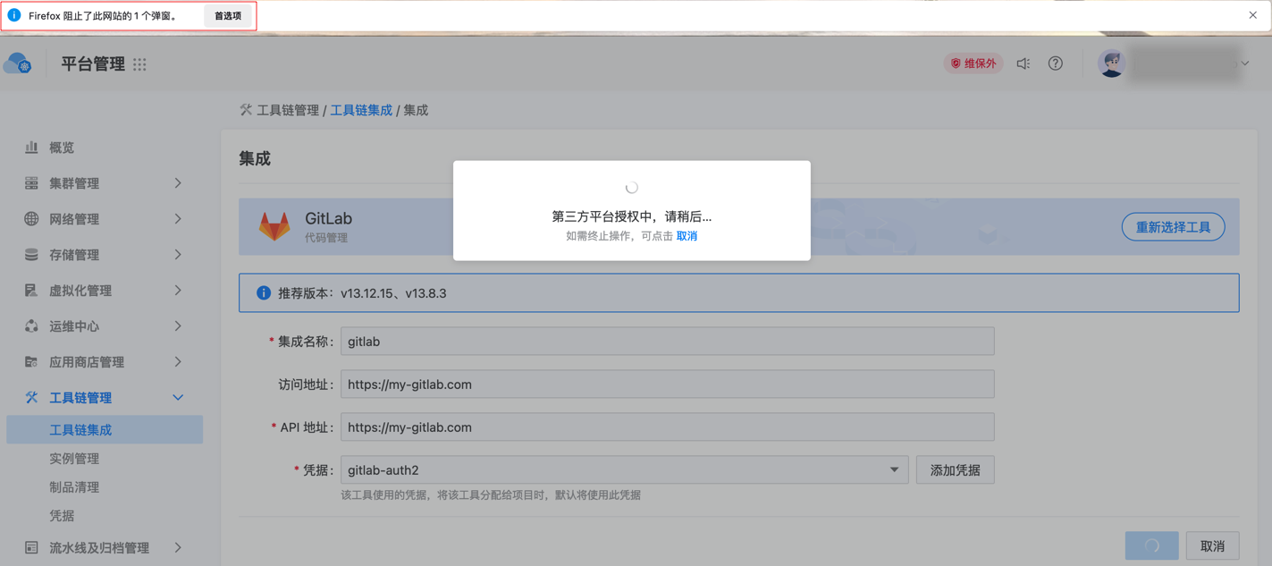1272x566 pixels.
Task: Click the 集成名称 input field
Action: [667, 342]
